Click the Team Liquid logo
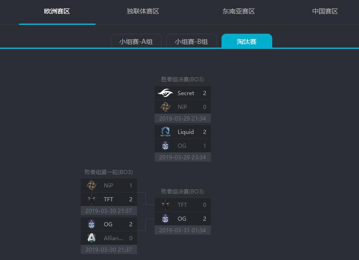Screen dimensions: 359x260 [x=165, y=132]
